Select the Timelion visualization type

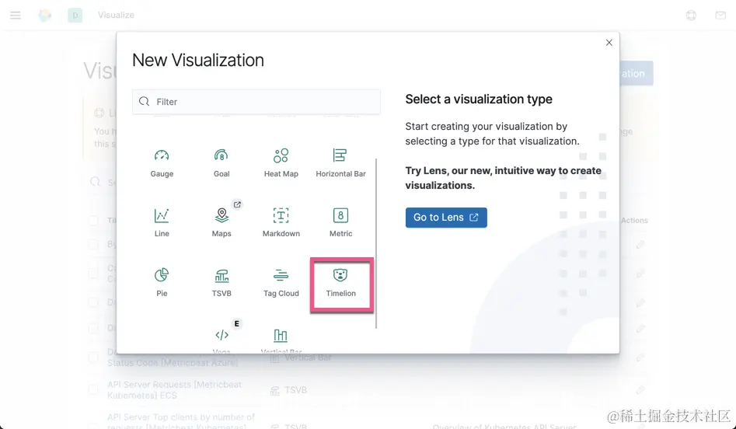[340, 283]
